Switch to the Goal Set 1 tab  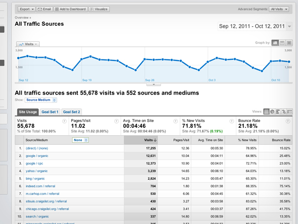click(x=50, y=112)
